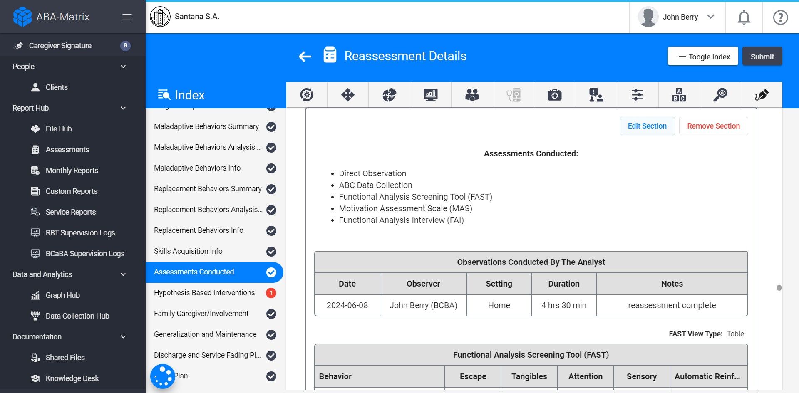This screenshot has width=799, height=393.
Task: Select the pen nib signature toolbar icon
Action: click(762, 95)
